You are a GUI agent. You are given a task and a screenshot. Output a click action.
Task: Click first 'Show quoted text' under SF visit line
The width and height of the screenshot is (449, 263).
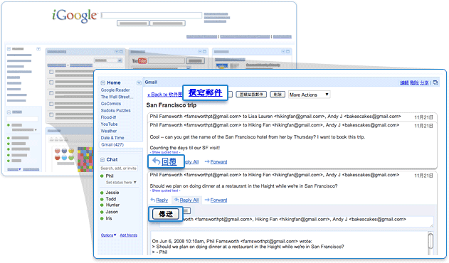pyautogui.click(x=165, y=153)
